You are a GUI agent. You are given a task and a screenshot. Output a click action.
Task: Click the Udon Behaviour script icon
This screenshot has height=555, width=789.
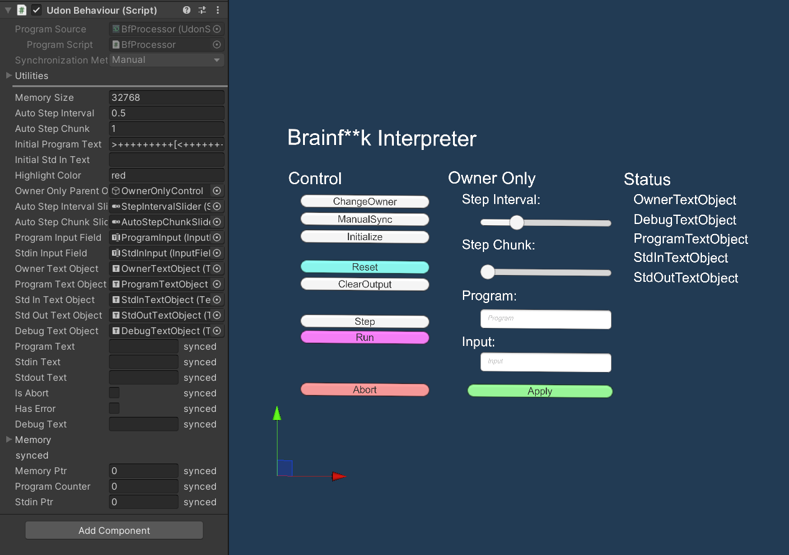[21, 10]
